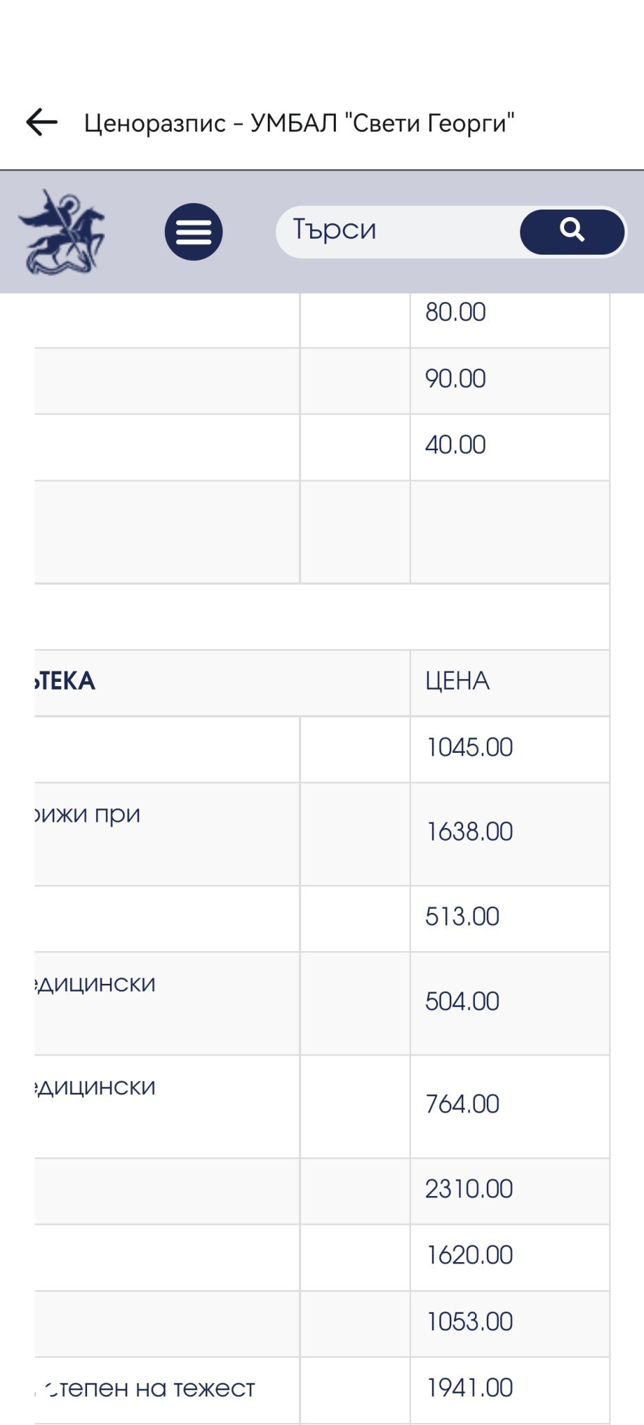The width and height of the screenshot is (644, 1425).
Task: Select the 1045.00 price cell
Action: pos(510,749)
